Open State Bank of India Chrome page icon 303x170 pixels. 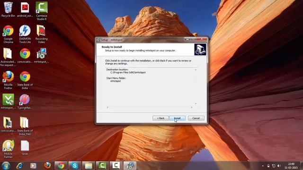click(25, 80)
